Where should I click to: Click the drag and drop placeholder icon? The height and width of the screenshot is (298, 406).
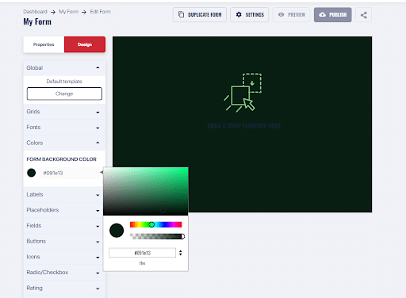point(243,93)
